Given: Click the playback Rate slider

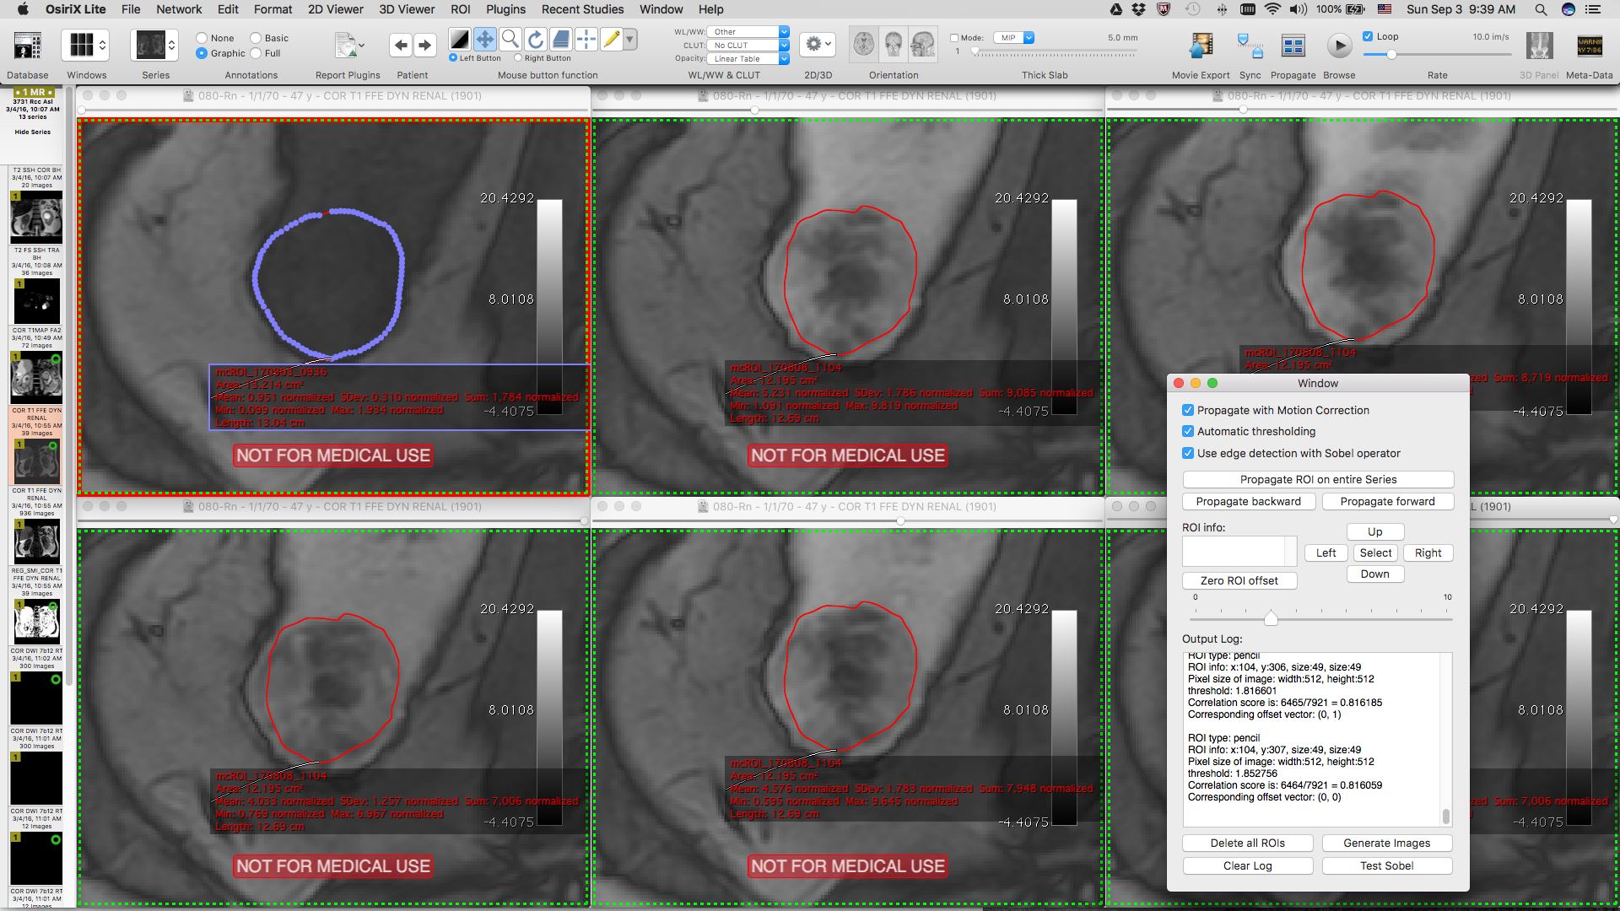Looking at the screenshot, I should click(x=1437, y=55).
